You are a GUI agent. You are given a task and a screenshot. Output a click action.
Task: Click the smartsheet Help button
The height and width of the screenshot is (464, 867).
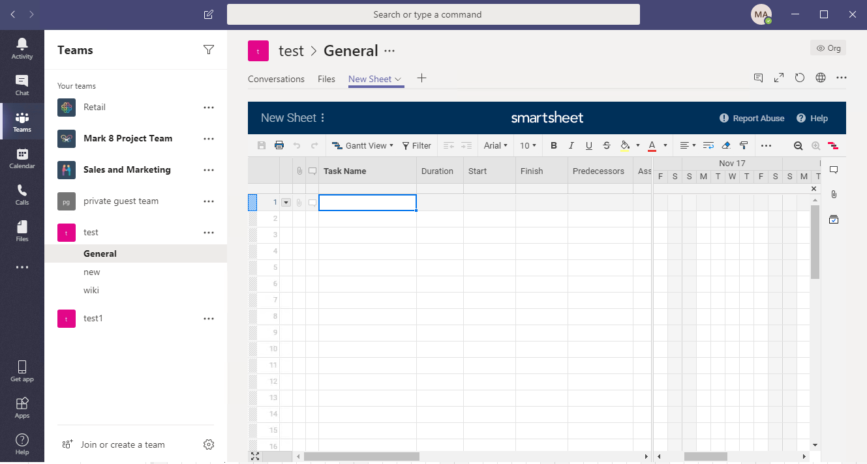pyautogui.click(x=812, y=118)
